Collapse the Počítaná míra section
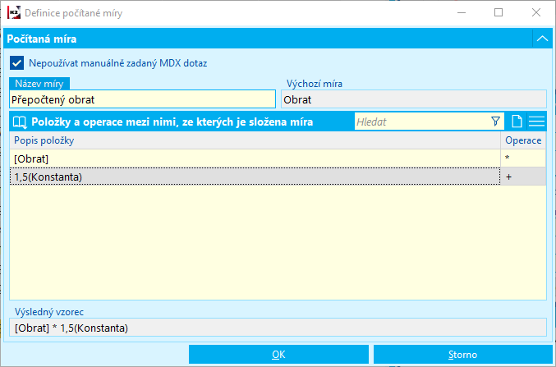This screenshot has width=556, height=367. point(542,39)
